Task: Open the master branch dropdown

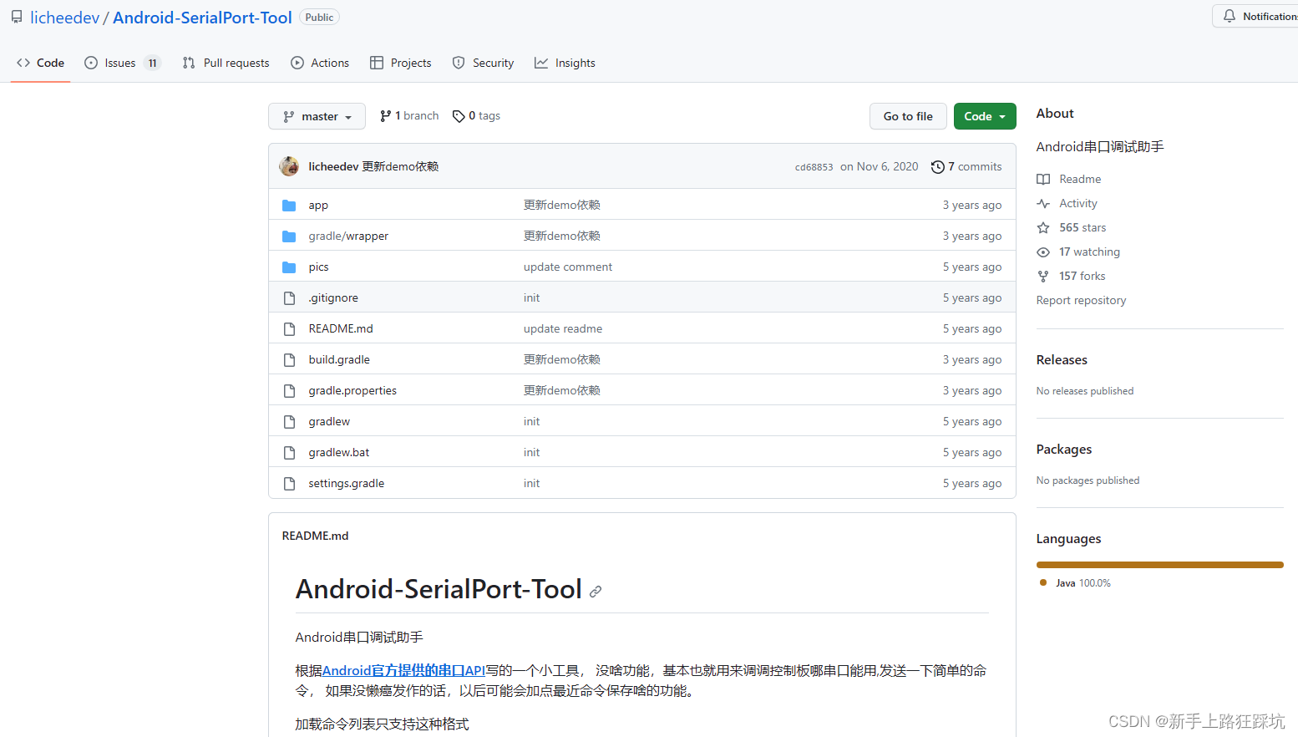Action: click(317, 116)
